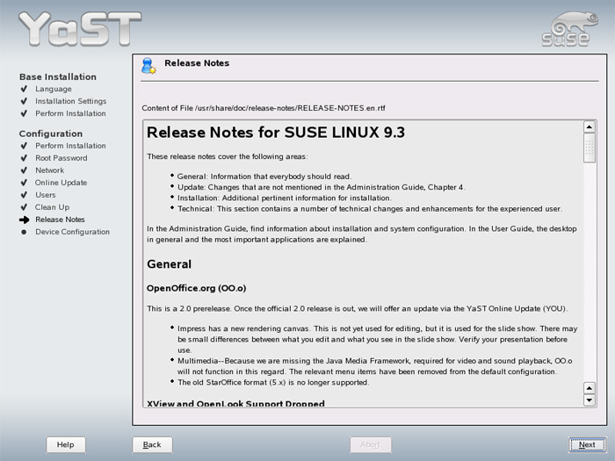Click the scrollbar thumb in release notes
The image size is (615, 461).
590,148
